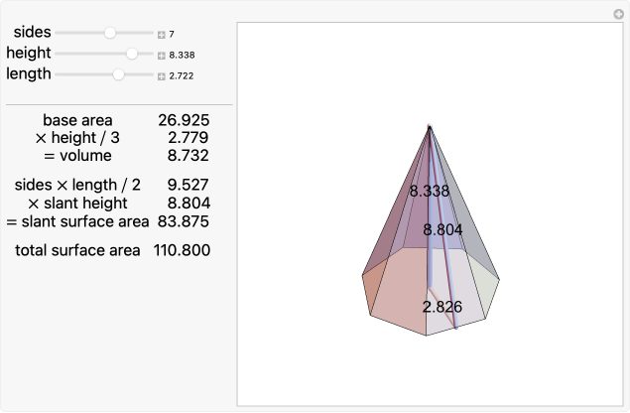Click the "height" slider label
The width and height of the screenshot is (630, 413).
pyautogui.click(x=29, y=54)
